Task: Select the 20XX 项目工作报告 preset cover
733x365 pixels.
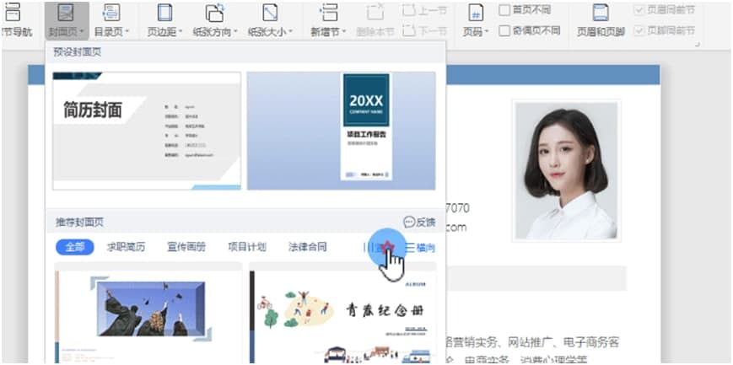Action: tap(342, 131)
